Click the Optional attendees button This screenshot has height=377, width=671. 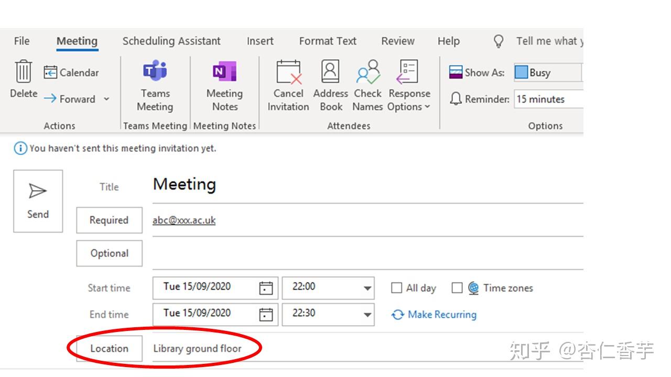click(109, 253)
